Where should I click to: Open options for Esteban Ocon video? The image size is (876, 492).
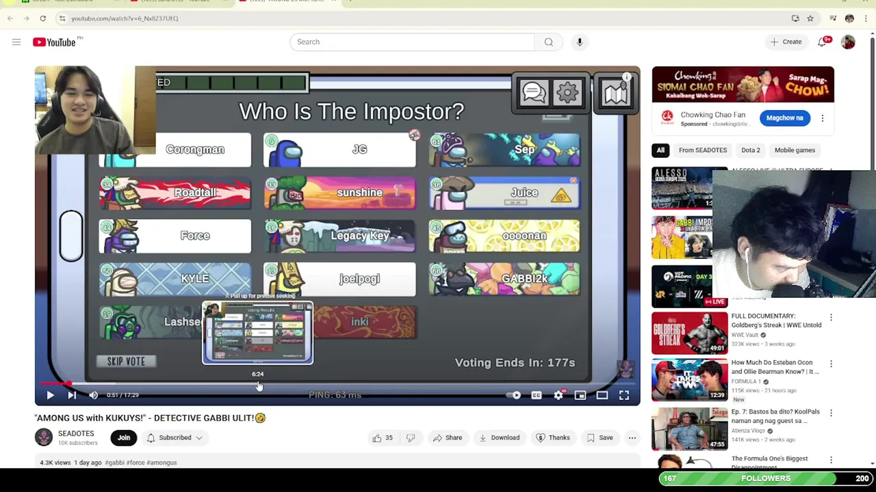pyautogui.click(x=831, y=364)
